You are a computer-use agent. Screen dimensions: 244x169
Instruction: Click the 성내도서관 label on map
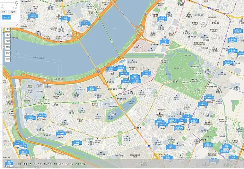tap(215, 23)
